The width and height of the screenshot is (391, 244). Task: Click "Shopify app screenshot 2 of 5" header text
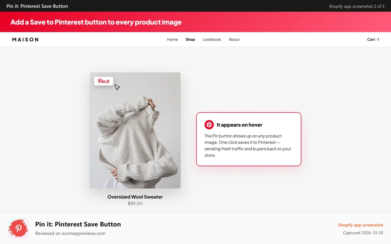[357, 6]
